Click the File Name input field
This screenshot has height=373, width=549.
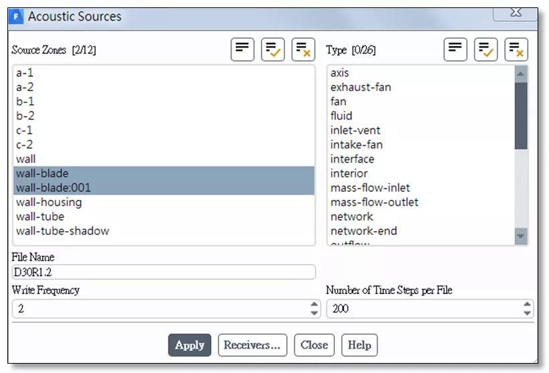[163, 272]
